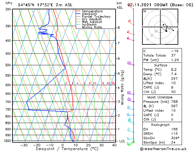The width and height of the screenshot is (196, 151).
Task: Click the green surface wind barb at bottom
Action: 133,141
